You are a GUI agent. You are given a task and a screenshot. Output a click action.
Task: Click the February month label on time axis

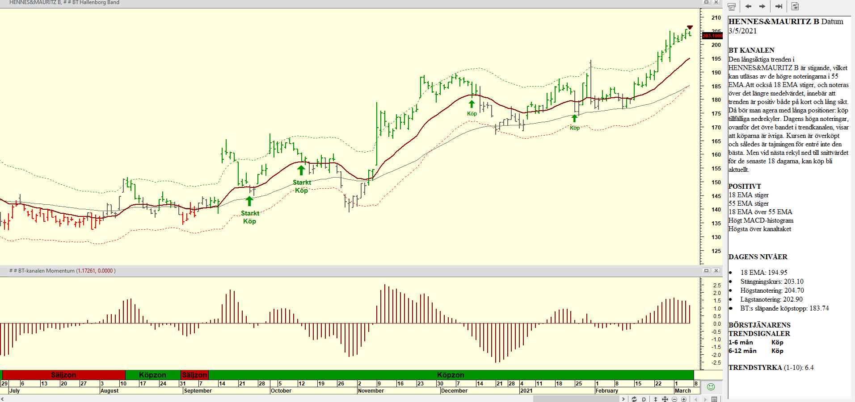pyautogui.click(x=607, y=390)
